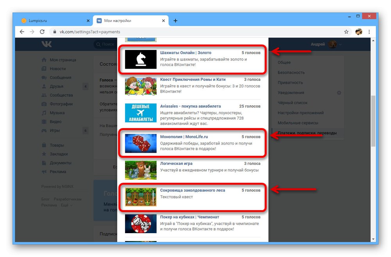The image size is (391, 257).
Task: Open Друзья in left menu
Action: [56, 86]
